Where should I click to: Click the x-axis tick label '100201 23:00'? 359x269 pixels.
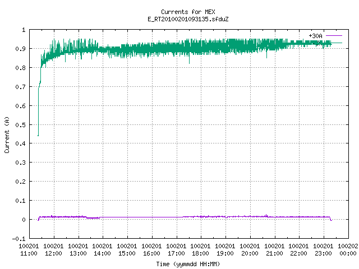[323, 250]
